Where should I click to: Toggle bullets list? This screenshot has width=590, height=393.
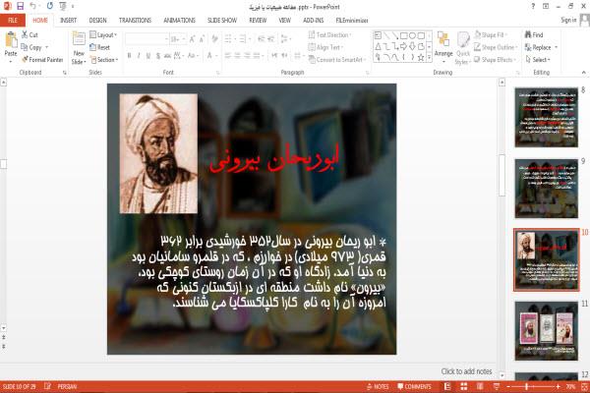click(x=230, y=38)
